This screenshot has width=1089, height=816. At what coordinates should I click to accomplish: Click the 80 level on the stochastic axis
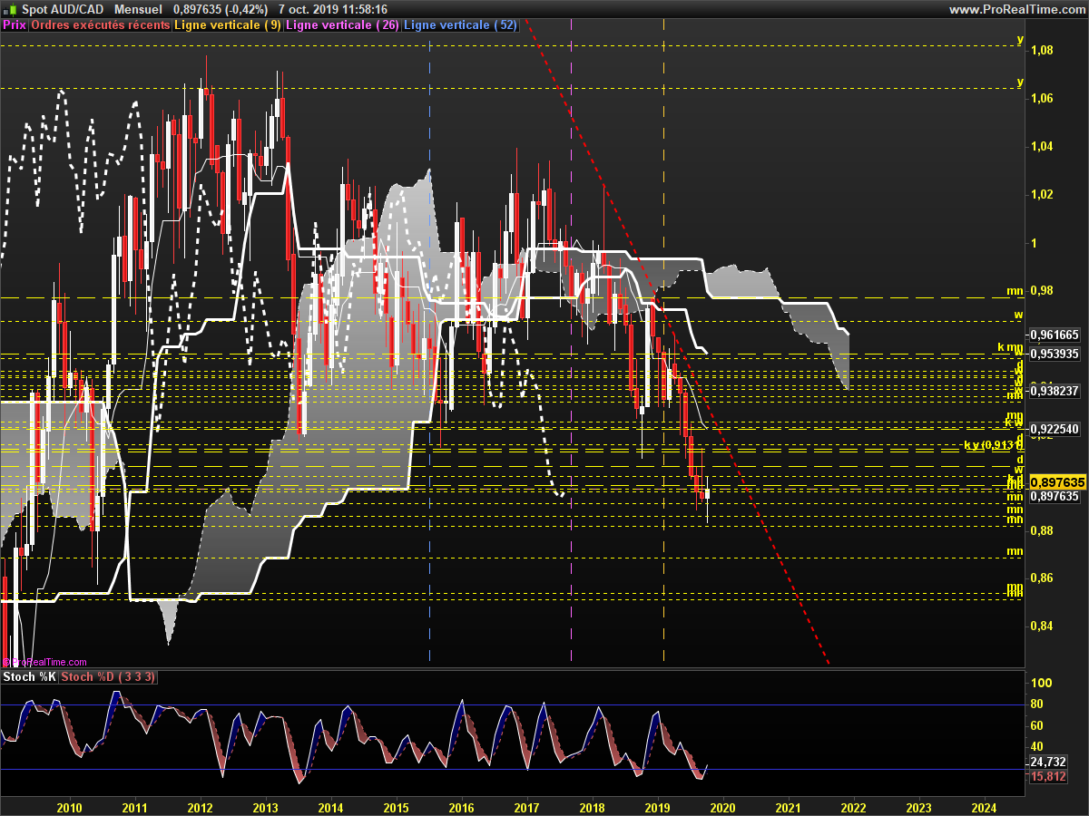[1038, 704]
